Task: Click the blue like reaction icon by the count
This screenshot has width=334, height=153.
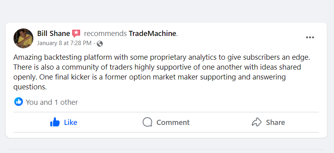Action: pyautogui.click(x=19, y=102)
